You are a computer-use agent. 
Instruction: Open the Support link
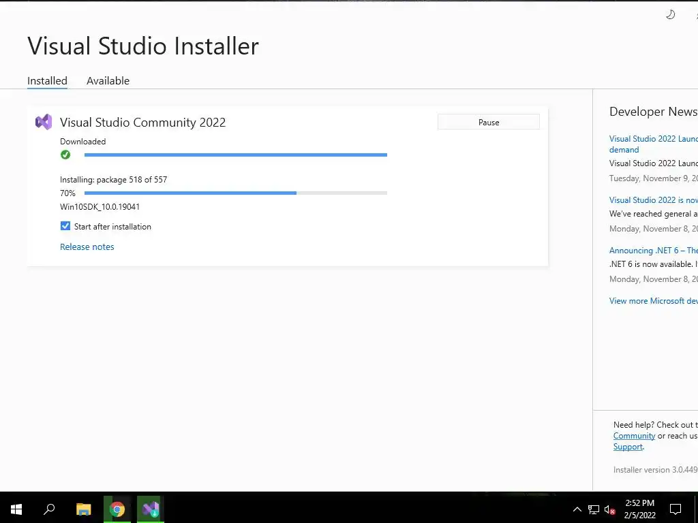(x=628, y=447)
